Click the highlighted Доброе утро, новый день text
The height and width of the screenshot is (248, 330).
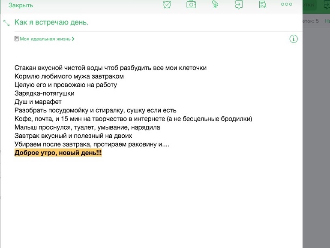(58, 153)
